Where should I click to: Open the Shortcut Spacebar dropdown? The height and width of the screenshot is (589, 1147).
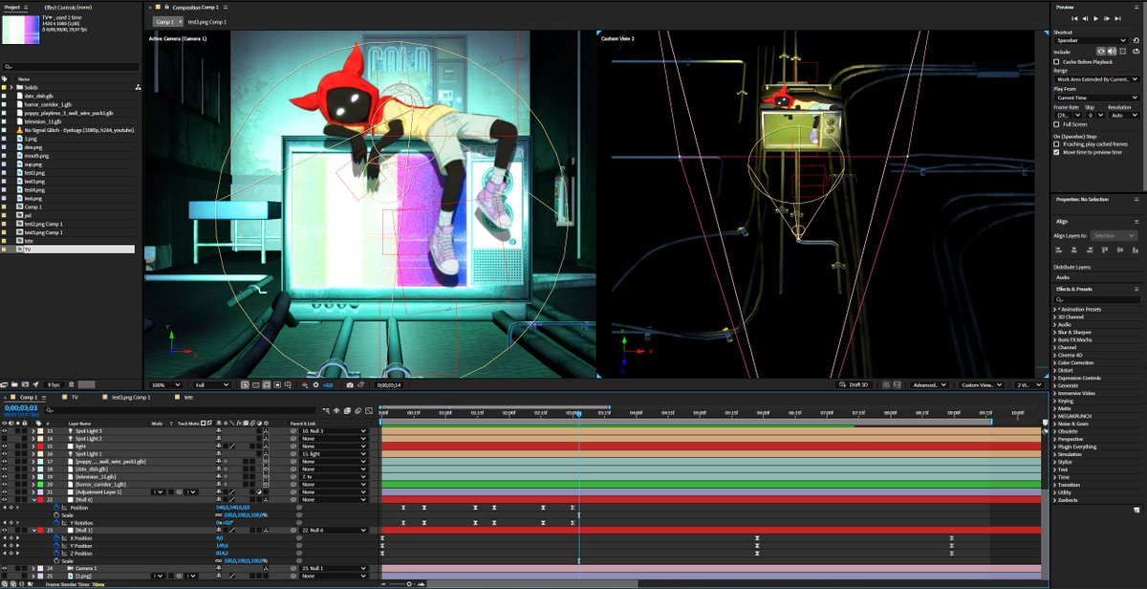pyautogui.click(x=1092, y=40)
